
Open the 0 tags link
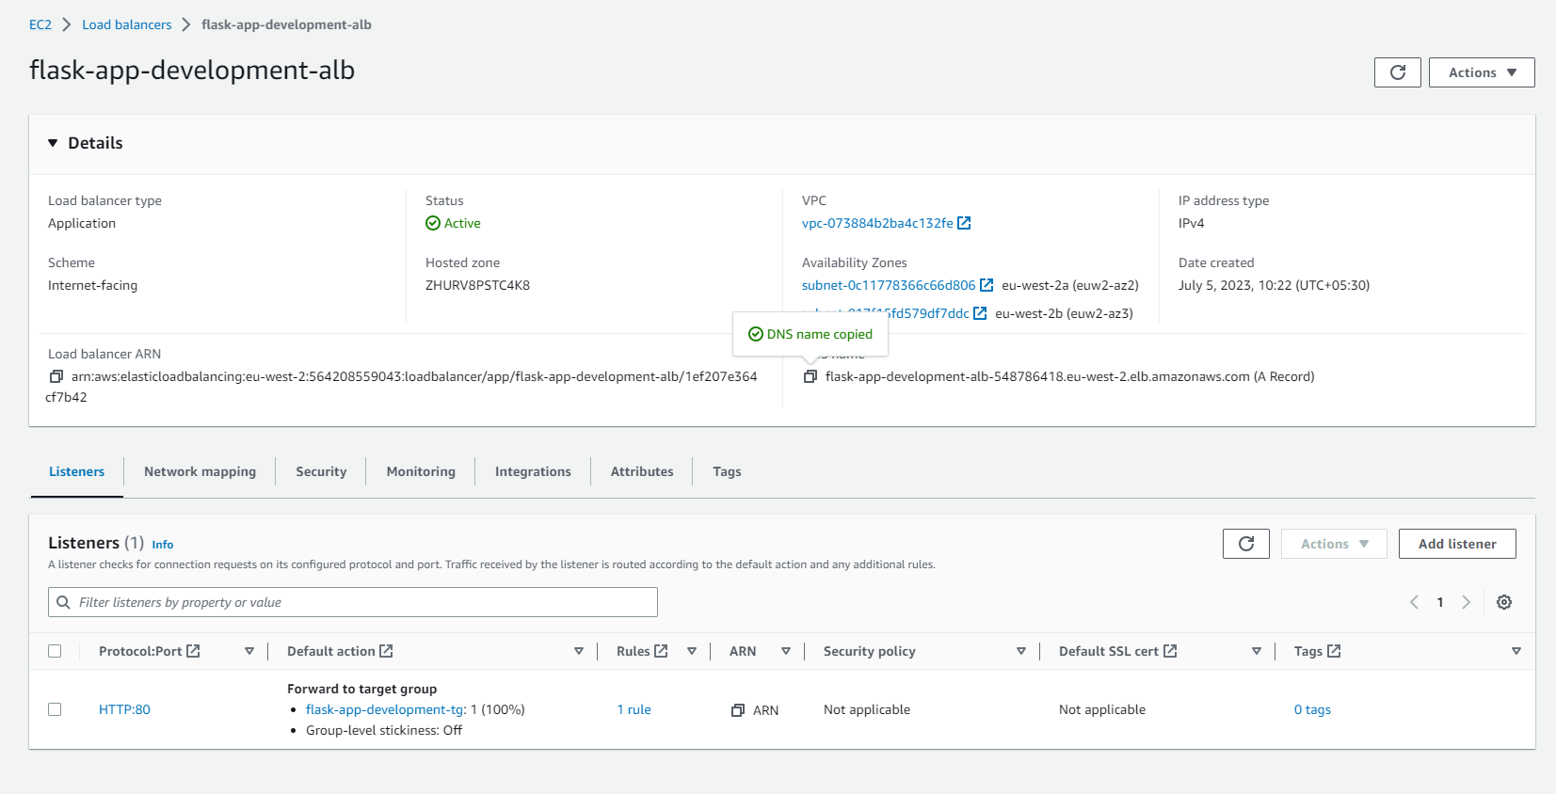click(x=1312, y=709)
